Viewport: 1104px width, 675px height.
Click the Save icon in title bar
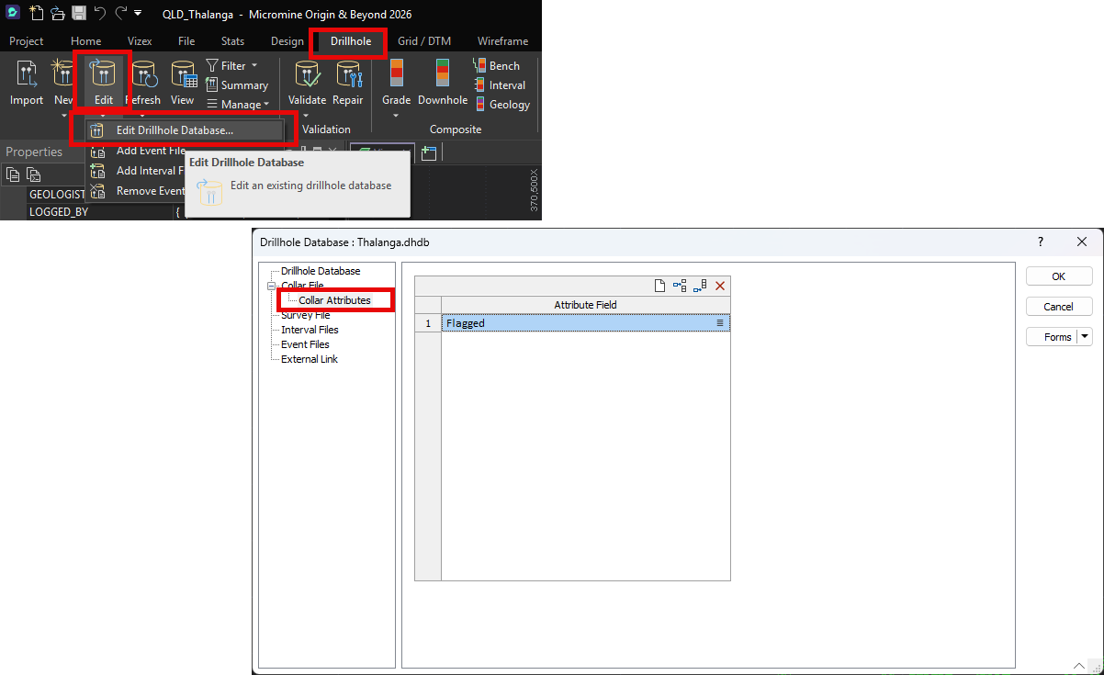pyautogui.click(x=79, y=14)
